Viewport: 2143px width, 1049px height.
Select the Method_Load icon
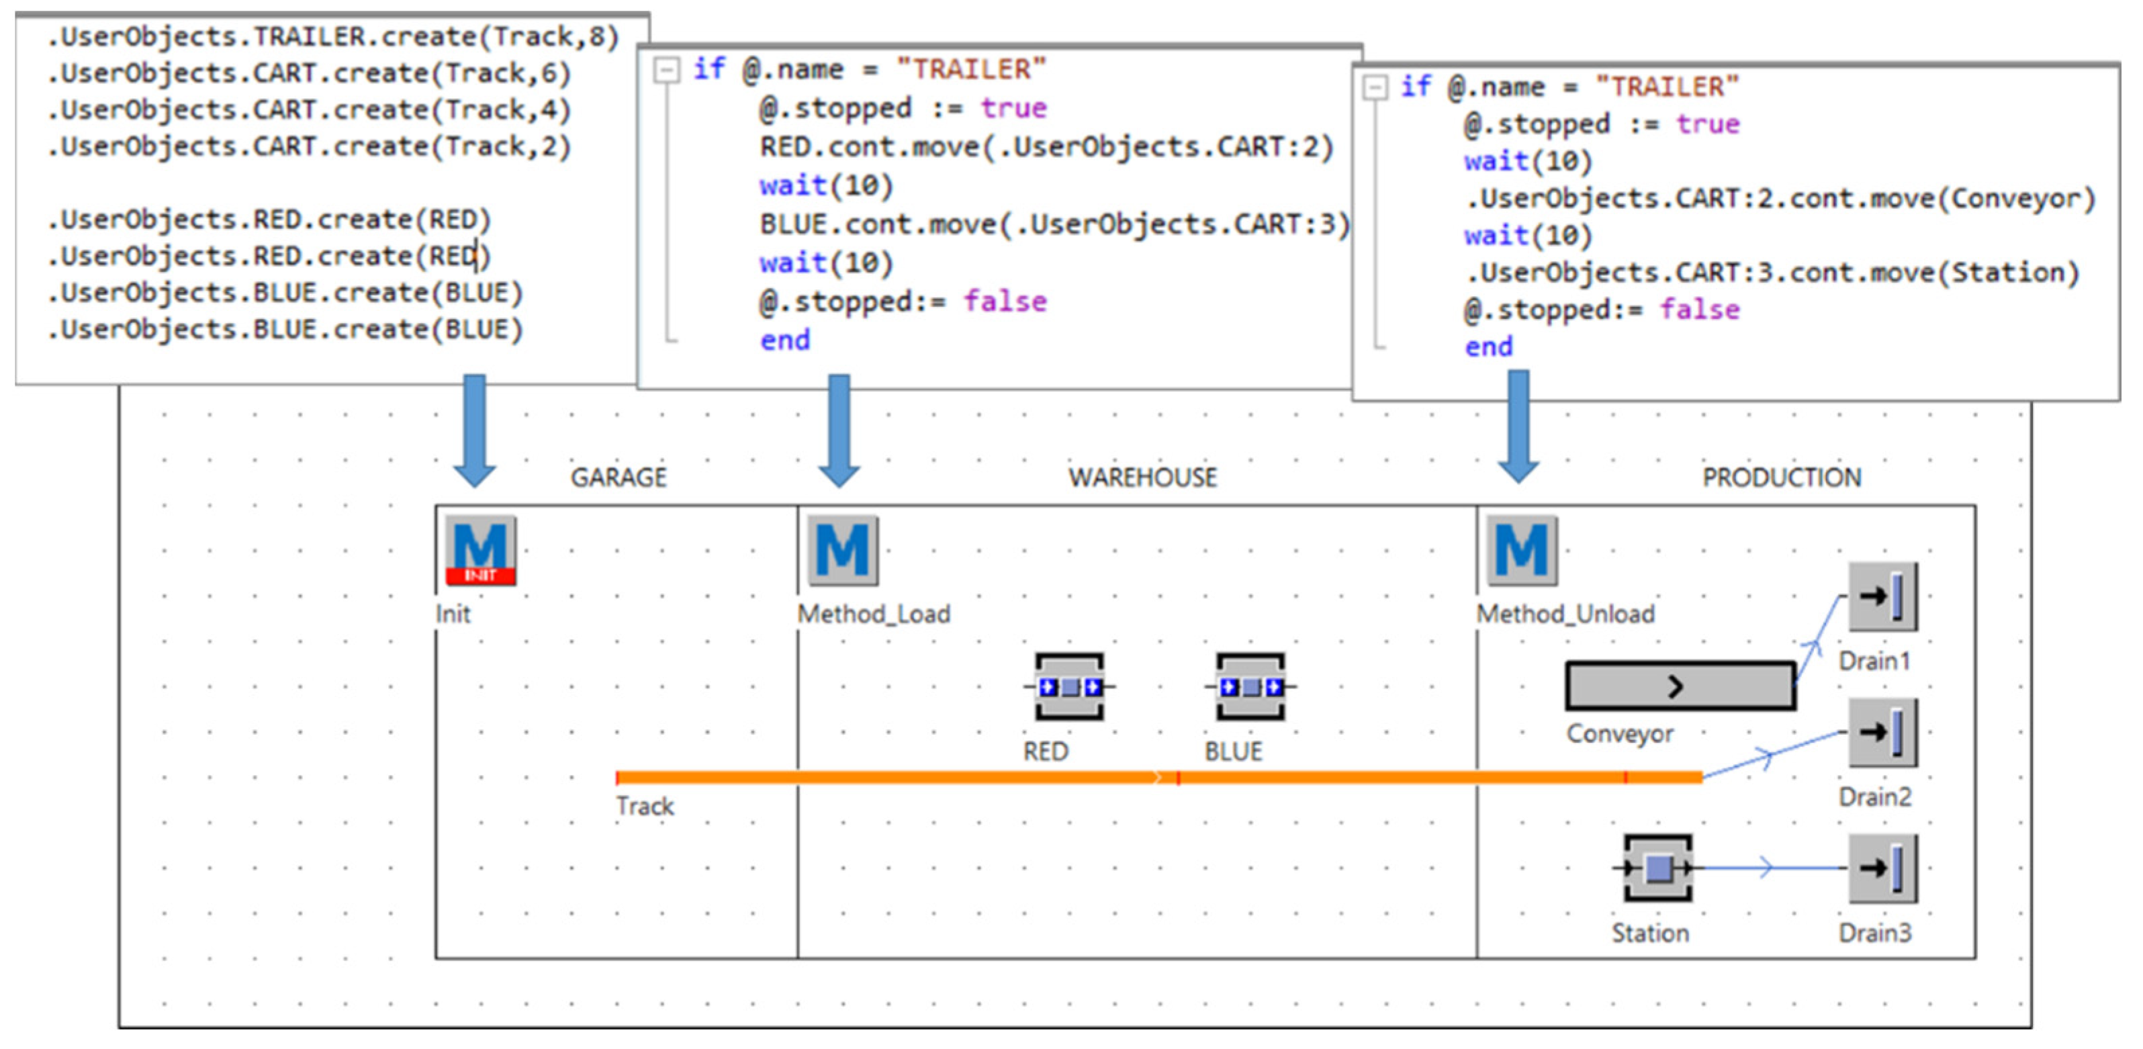[x=842, y=550]
